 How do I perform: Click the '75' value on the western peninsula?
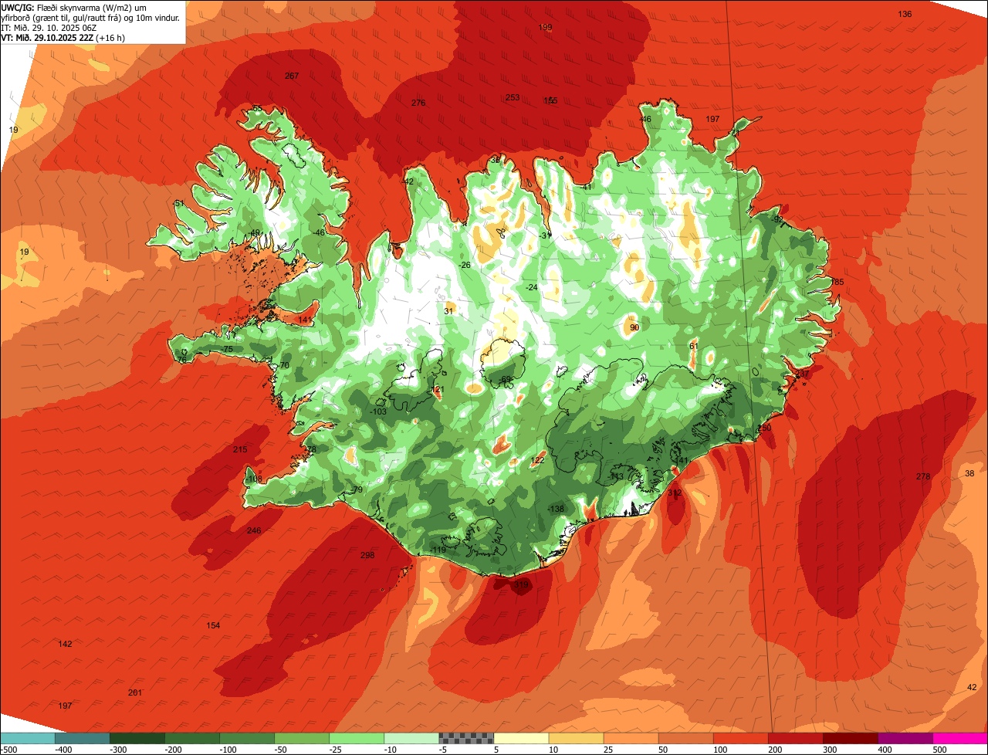(228, 350)
